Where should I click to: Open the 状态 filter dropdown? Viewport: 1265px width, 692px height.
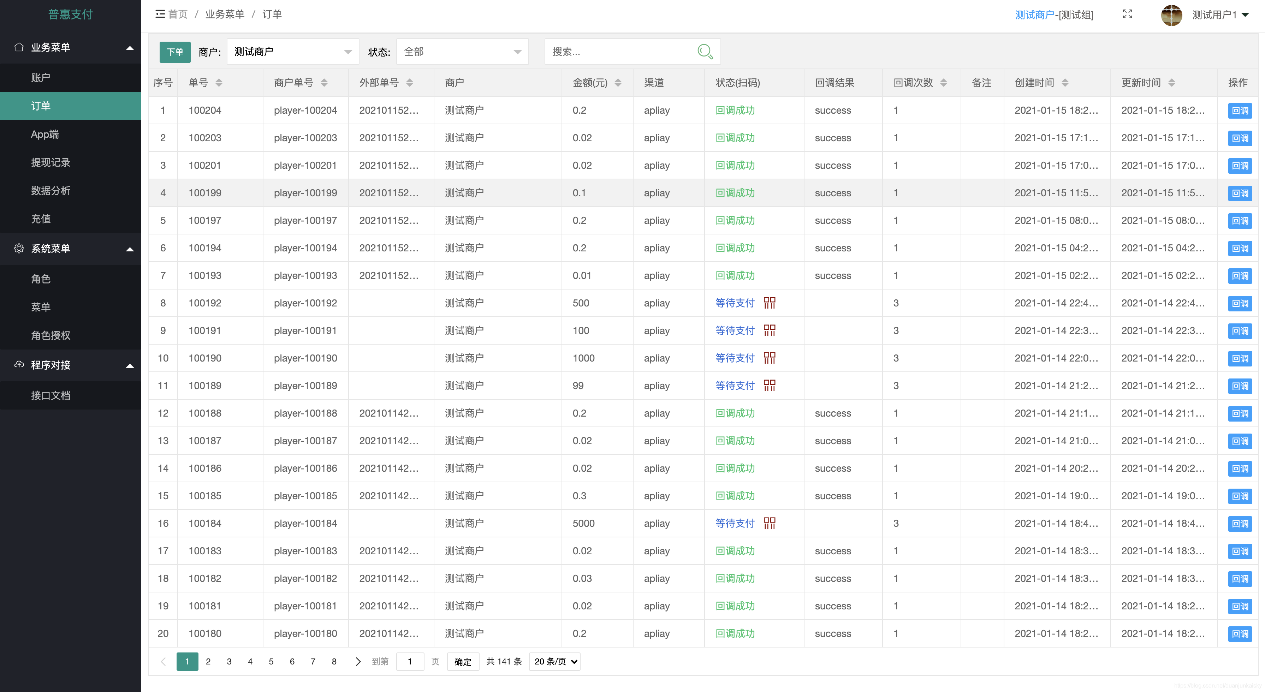pos(462,52)
